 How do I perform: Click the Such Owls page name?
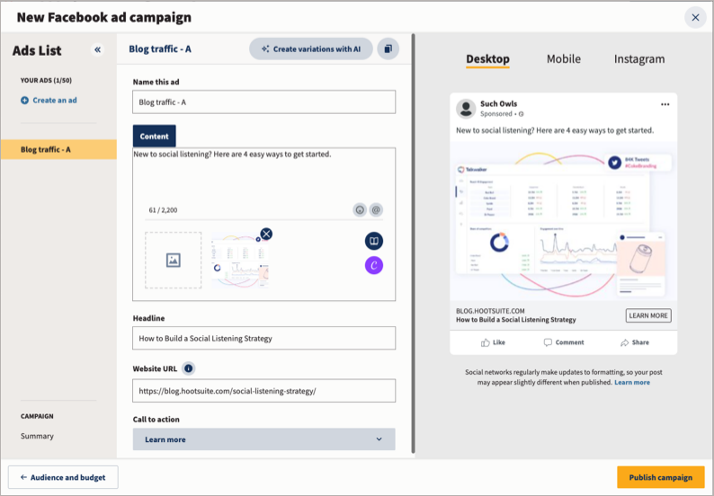pyautogui.click(x=498, y=103)
